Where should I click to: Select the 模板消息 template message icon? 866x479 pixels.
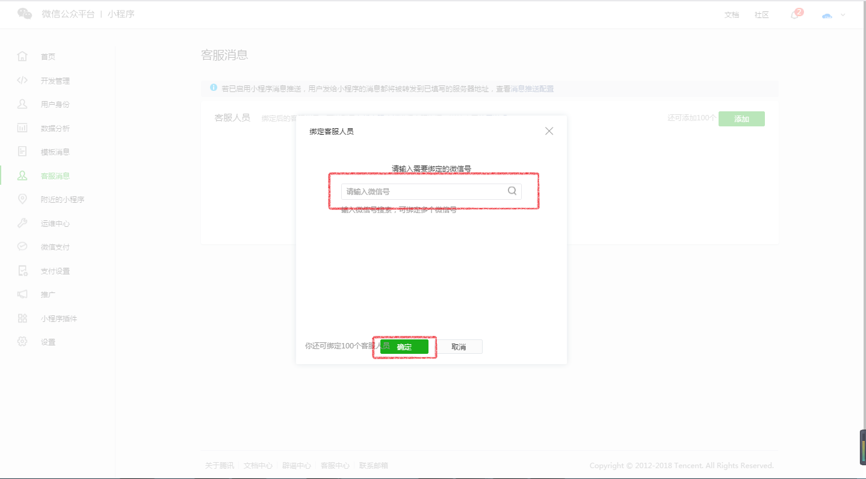pyautogui.click(x=22, y=151)
